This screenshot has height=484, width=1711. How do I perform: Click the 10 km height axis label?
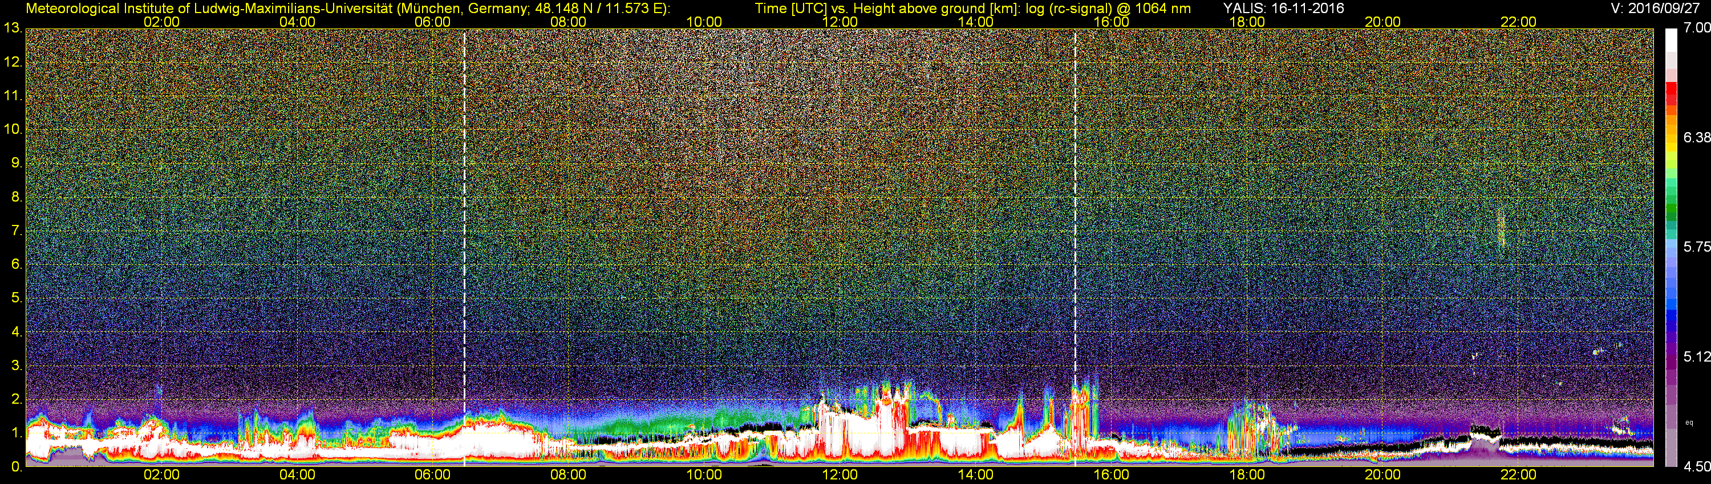point(13,129)
